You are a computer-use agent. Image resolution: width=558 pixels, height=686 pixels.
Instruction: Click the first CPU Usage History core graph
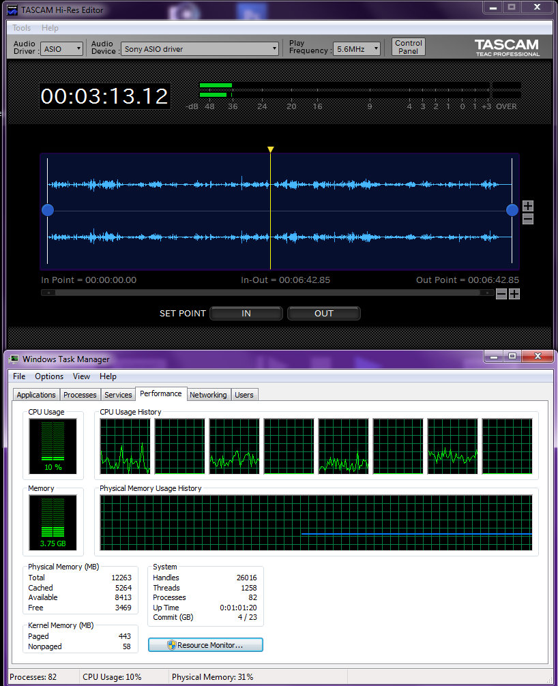tap(125, 446)
